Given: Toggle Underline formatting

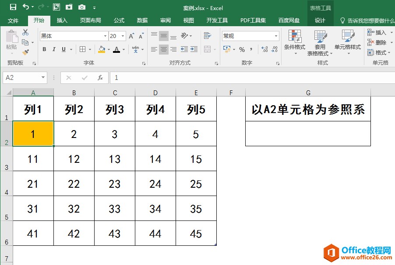Looking at the screenshot, I should click(x=63, y=49).
